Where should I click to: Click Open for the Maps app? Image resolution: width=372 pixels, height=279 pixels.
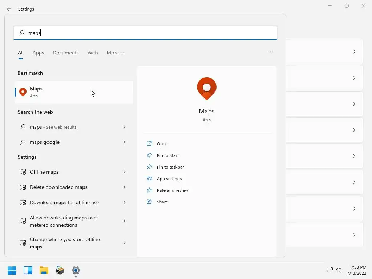(x=162, y=144)
